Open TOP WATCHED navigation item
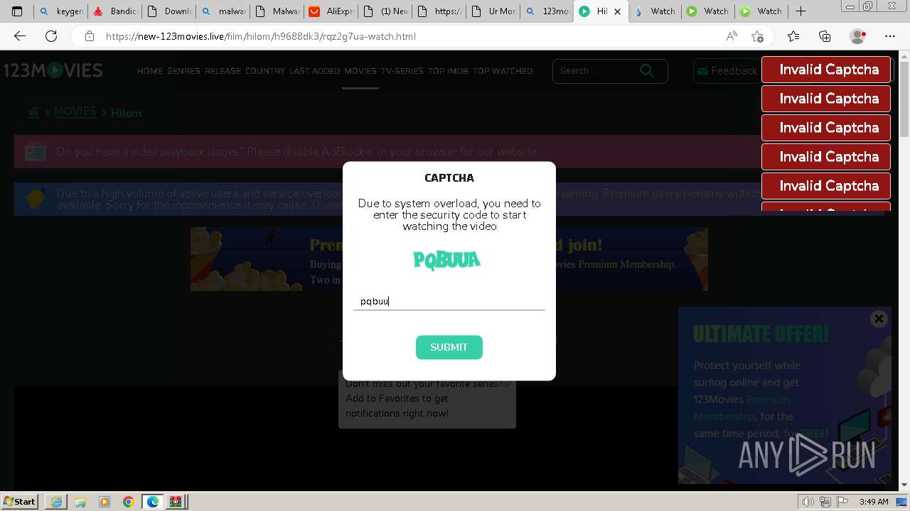The width and height of the screenshot is (910, 511). point(503,71)
